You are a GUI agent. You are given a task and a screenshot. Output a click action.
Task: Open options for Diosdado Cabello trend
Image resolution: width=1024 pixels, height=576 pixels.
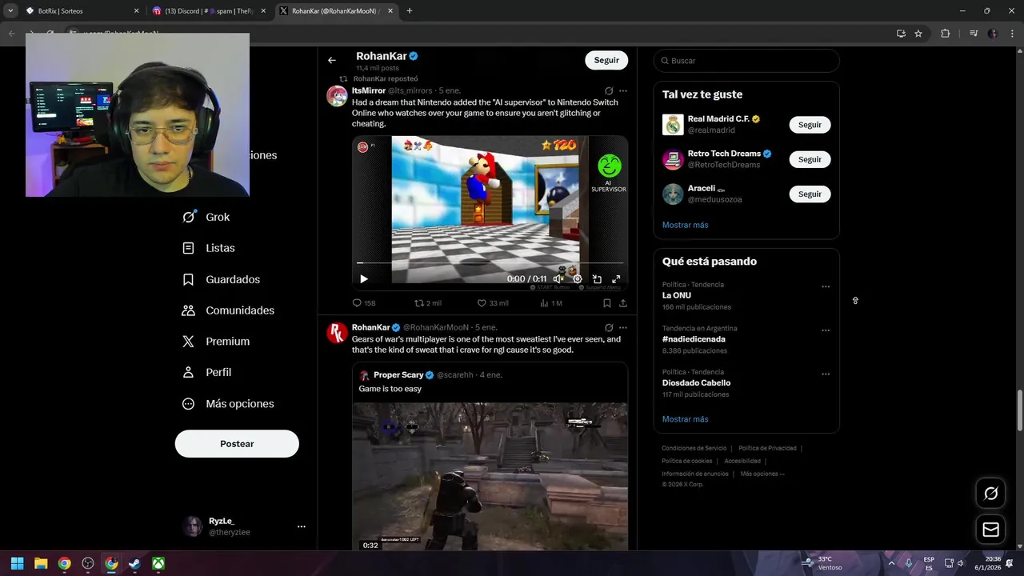[826, 374]
